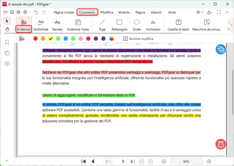Select the green highlight color swatch

[58, 39]
